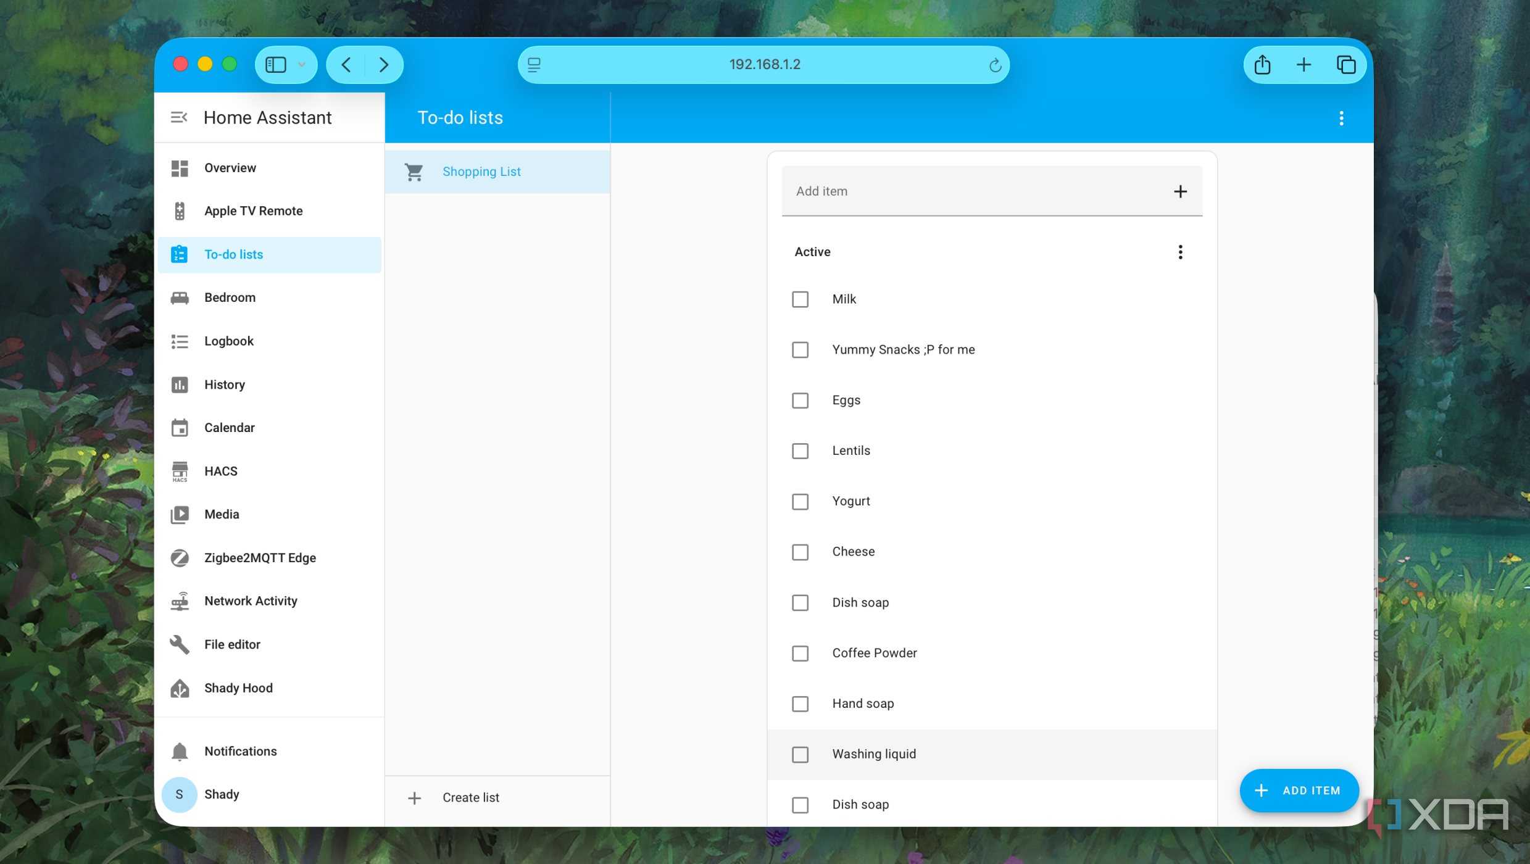Image resolution: width=1530 pixels, height=864 pixels.
Task: Tick the Coffee Powder checkbox
Action: (x=800, y=654)
